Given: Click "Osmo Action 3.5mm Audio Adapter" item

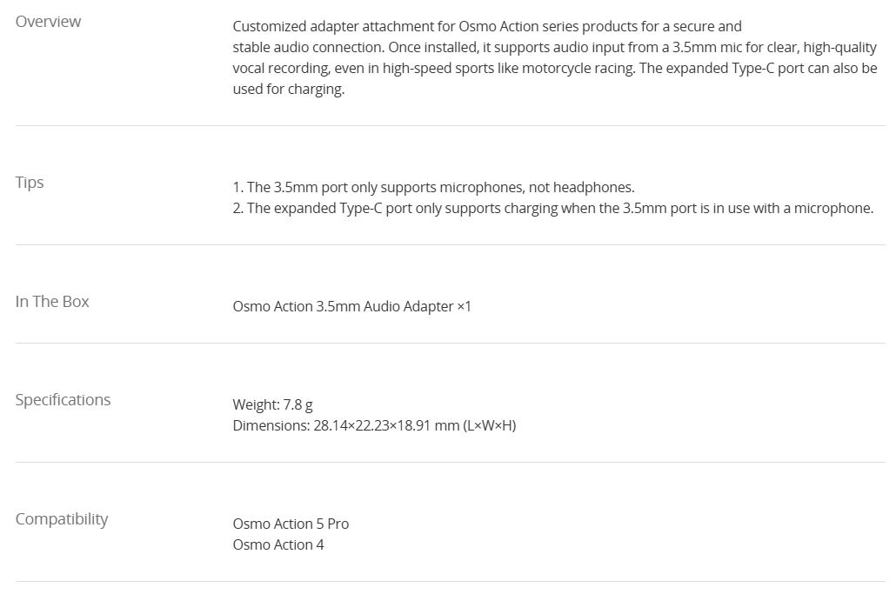Looking at the screenshot, I should (343, 306).
